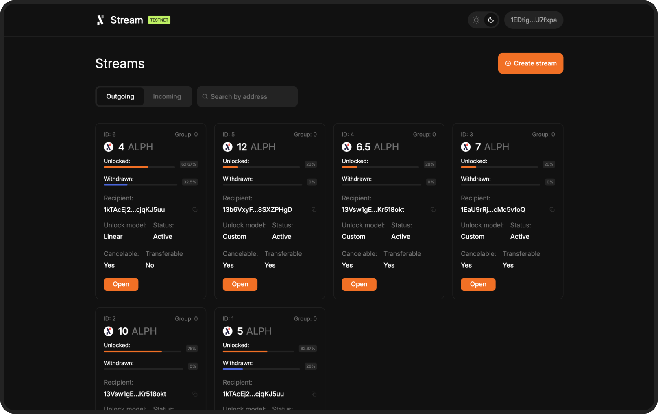Open the 7 ALPH stream details
658x414 pixels.
click(478, 284)
